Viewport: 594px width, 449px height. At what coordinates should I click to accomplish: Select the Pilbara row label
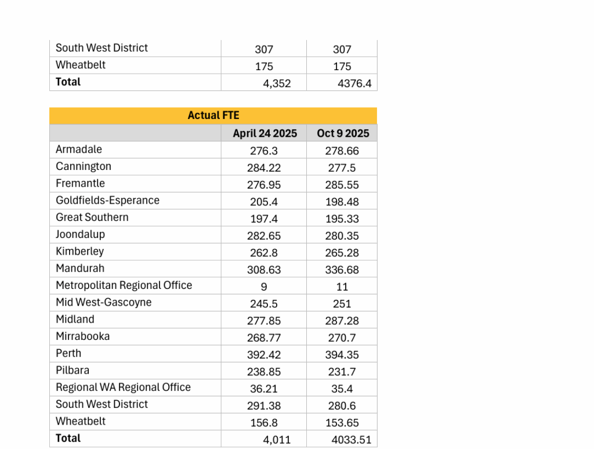[73, 370]
